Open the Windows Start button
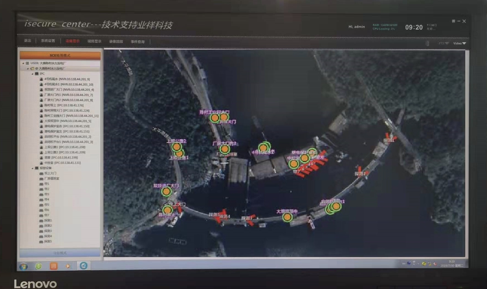The height and width of the screenshot is (289, 487). click(24, 266)
